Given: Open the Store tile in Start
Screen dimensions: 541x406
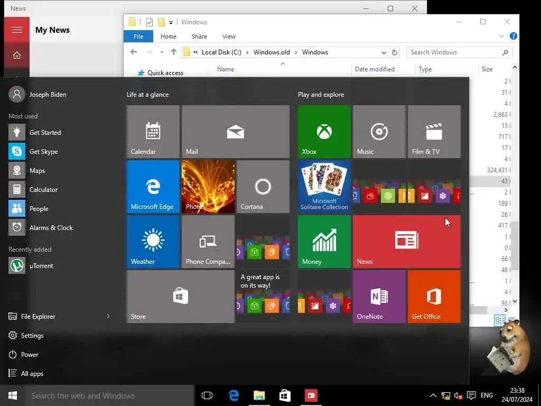Looking at the screenshot, I should click(x=181, y=296).
